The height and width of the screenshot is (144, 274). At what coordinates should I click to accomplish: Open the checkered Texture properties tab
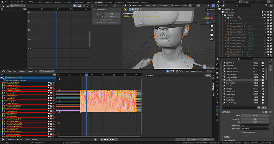217,120
